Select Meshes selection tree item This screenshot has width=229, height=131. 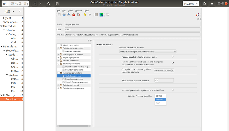(73, 51)
